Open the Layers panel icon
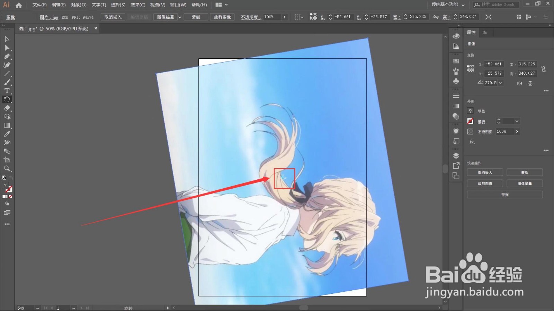 click(456, 155)
